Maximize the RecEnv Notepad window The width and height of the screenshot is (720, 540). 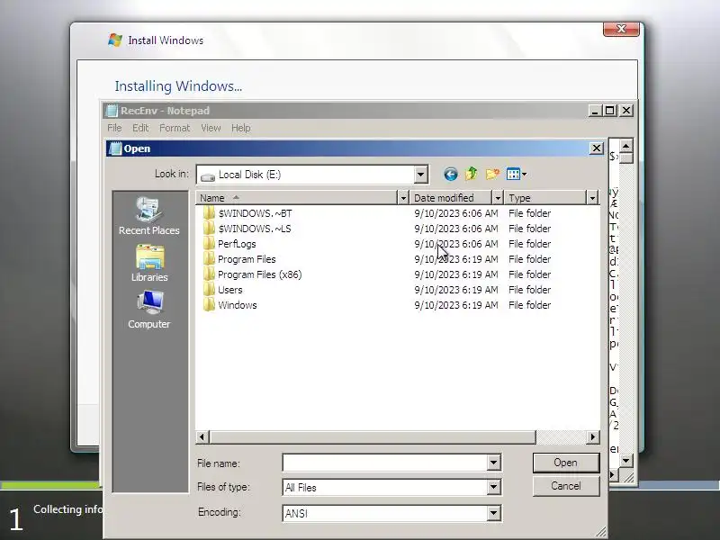[x=610, y=111]
